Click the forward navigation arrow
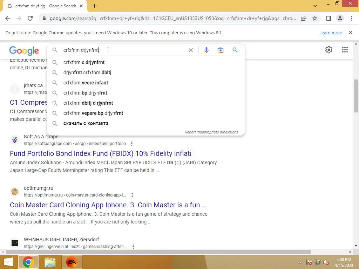 pyautogui.click(x=19, y=18)
